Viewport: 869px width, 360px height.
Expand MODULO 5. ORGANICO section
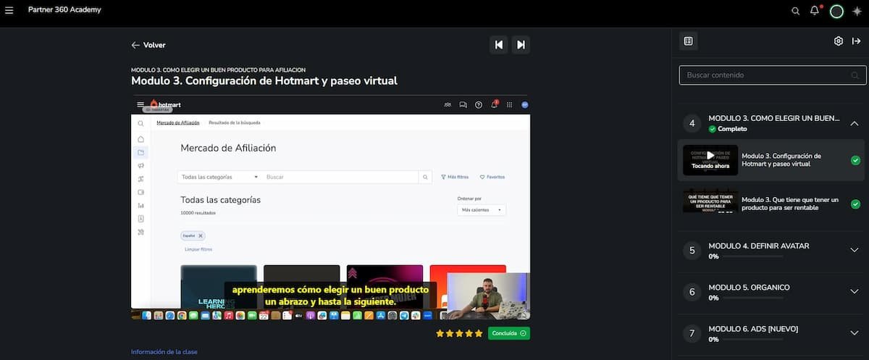[x=854, y=291]
